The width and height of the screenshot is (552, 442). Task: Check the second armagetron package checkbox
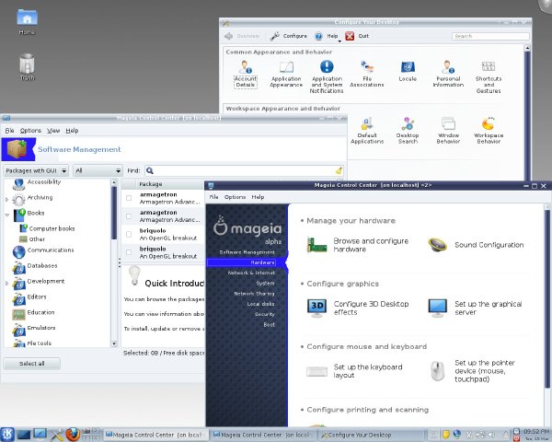[x=129, y=216]
